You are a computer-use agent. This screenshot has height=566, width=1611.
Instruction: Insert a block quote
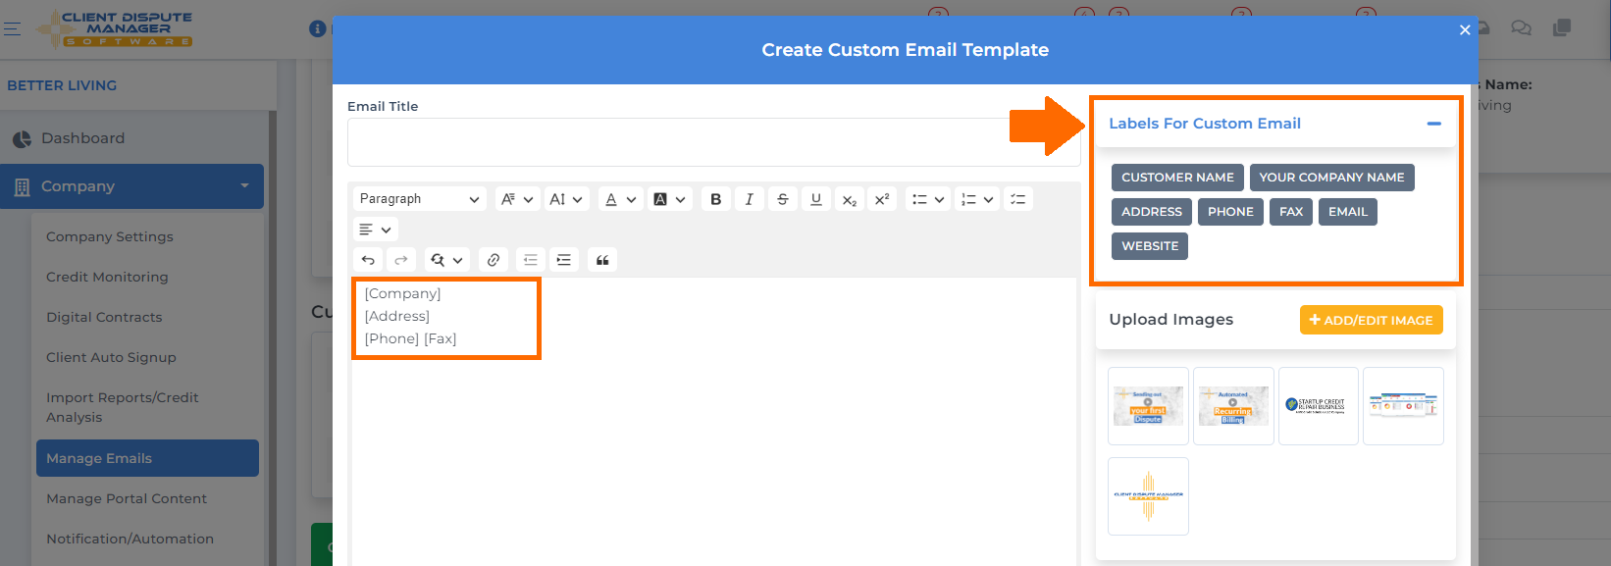click(602, 260)
